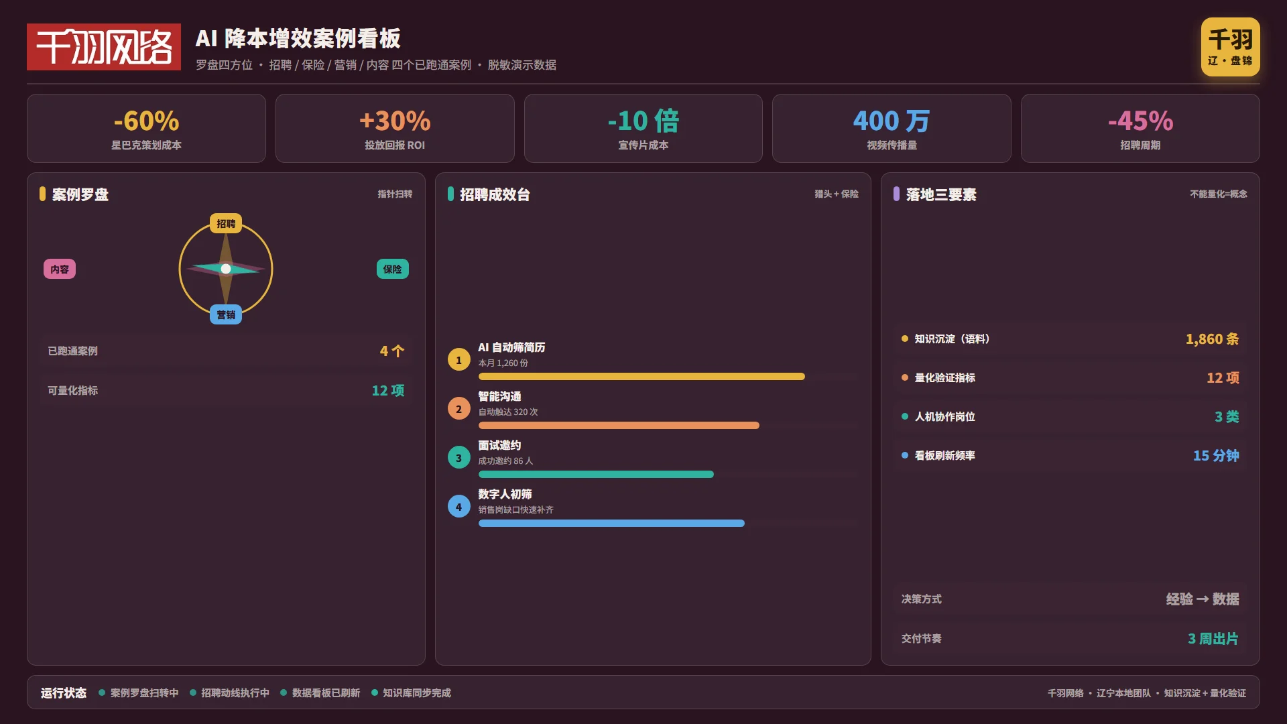Click the 千羽 辽·盘锦 yellow badge
Screen dimensions: 1287x724
(x=1230, y=47)
